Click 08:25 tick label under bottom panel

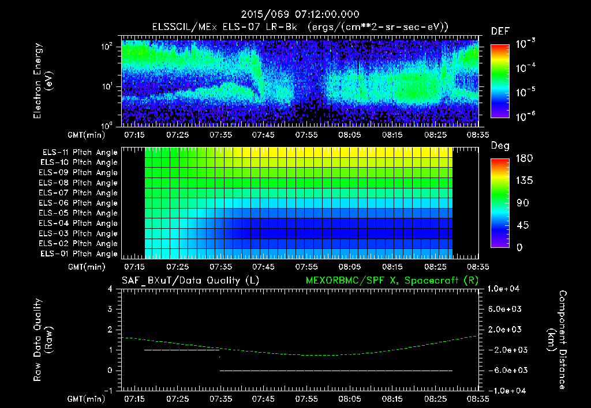435,399
